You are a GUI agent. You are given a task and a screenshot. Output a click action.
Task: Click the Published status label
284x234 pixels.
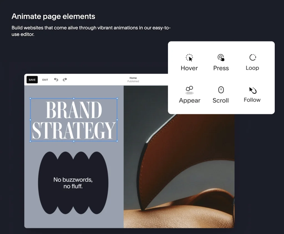tap(133, 82)
